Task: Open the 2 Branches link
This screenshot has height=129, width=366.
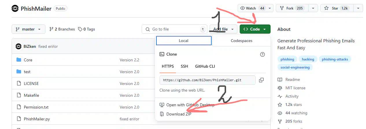Action: 62,29
